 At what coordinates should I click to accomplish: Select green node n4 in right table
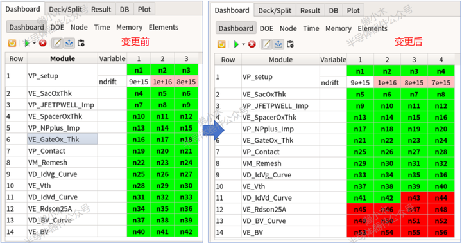[x=441, y=71]
